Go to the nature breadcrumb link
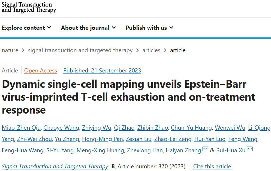The image size is (271, 171). tap(10, 50)
